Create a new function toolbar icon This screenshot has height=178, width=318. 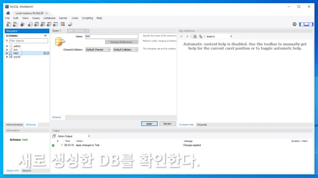click(55, 24)
